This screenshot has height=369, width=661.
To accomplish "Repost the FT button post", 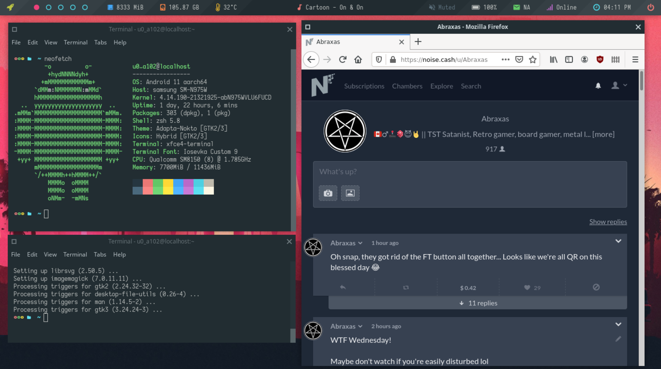I will coord(406,287).
